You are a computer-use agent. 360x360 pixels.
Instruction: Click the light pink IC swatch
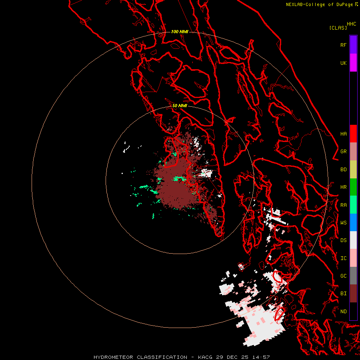(353, 258)
